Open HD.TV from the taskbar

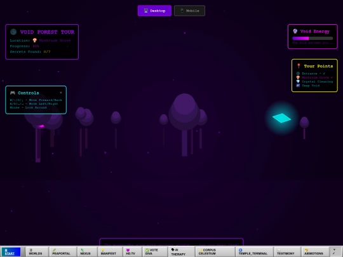(x=132, y=252)
